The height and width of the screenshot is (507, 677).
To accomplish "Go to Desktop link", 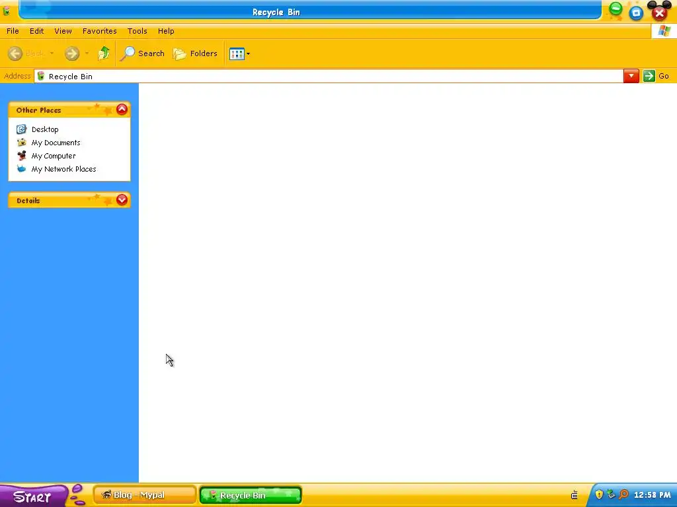I will 45,129.
